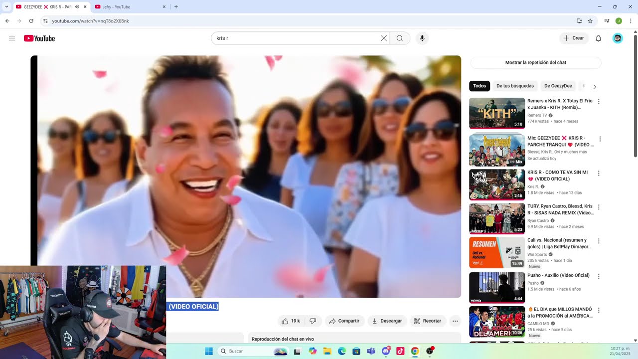The height and width of the screenshot is (359, 638).
Task: Click the address bar URL youtube.com/watch
Action: tap(90, 21)
